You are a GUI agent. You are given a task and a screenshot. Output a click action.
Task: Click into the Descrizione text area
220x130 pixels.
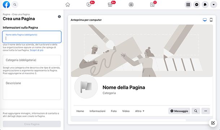[x=32, y=89]
